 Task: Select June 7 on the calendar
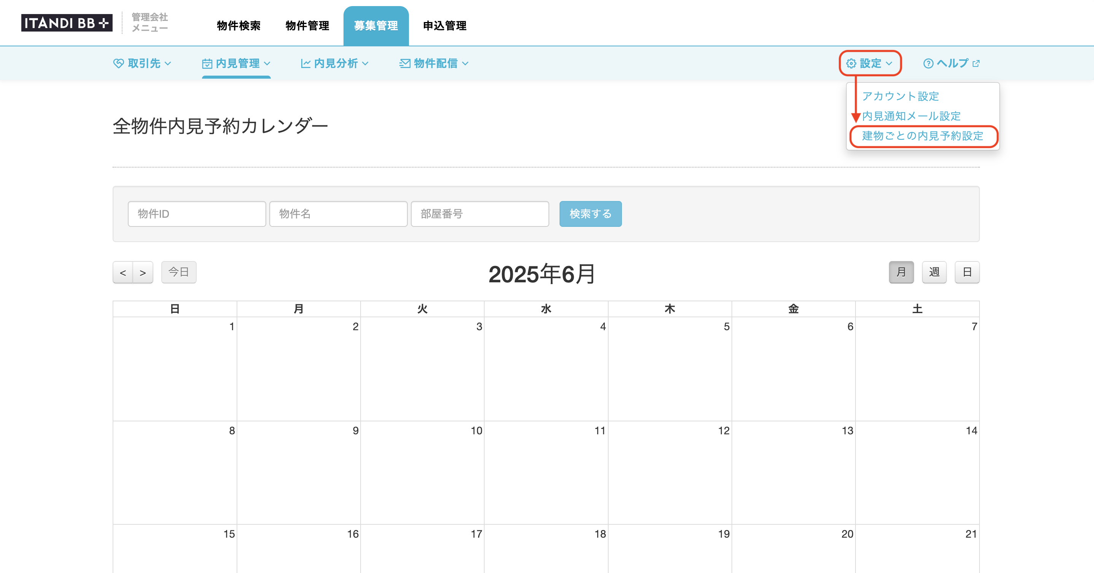point(917,369)
